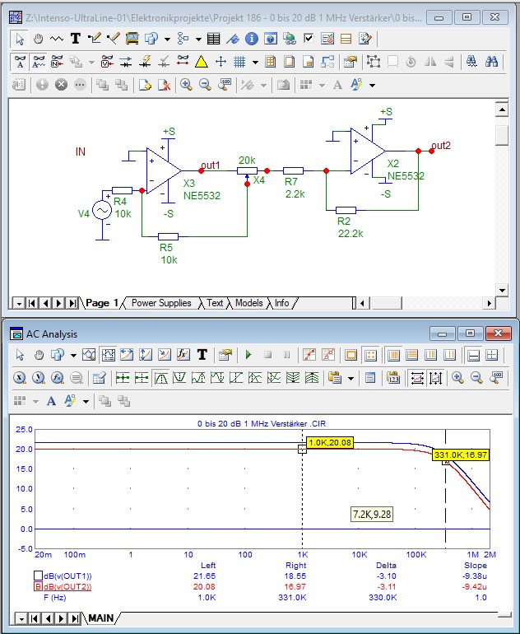Screen dimensions: 520x634
Task: Click the right cursor tag 331.0K,16.97
Action: [x=461, y=455]
